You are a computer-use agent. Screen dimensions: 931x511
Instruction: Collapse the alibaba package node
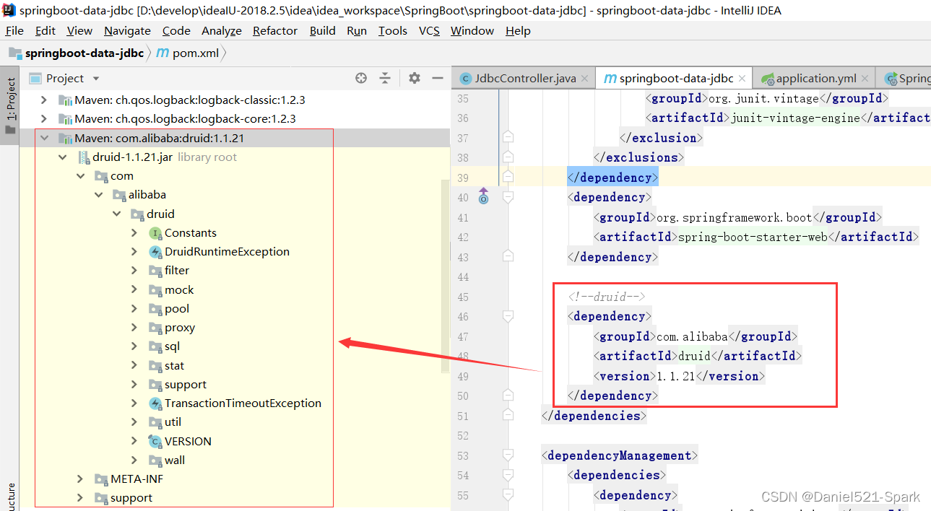click(99, 195)
